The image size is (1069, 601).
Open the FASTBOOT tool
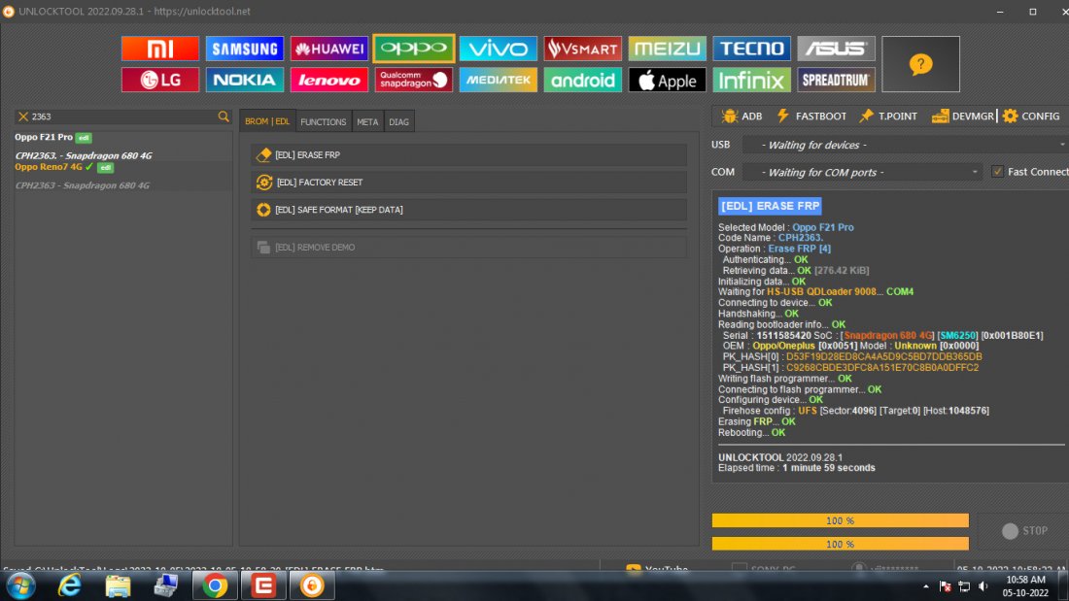[x=811, y=116]
